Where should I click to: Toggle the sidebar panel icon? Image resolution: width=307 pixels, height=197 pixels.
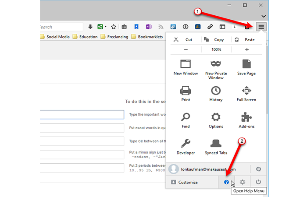[x=222, y=27]
